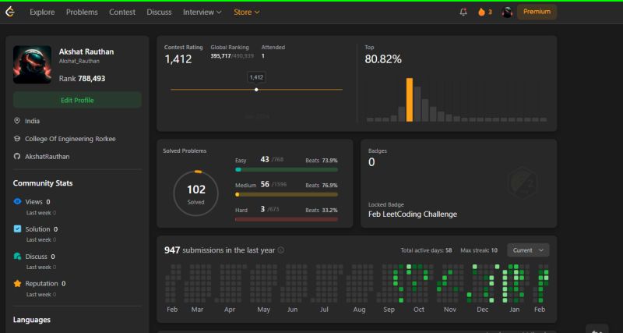Click the Languages section heading
The height and width of the screenshot is (333, 623).
click(x=32, y=320)
